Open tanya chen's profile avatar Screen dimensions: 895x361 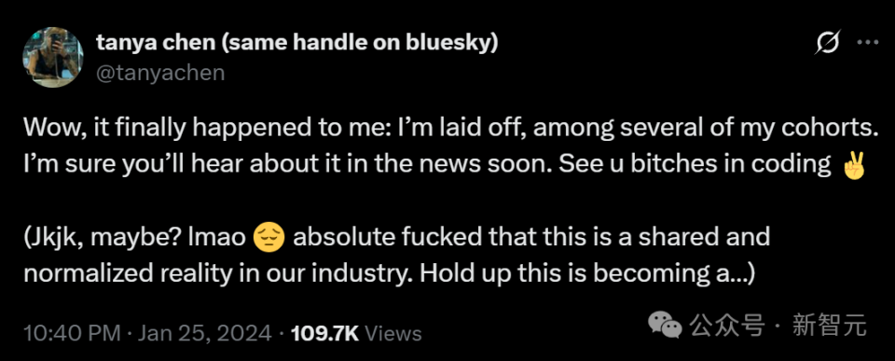point(52,57)
